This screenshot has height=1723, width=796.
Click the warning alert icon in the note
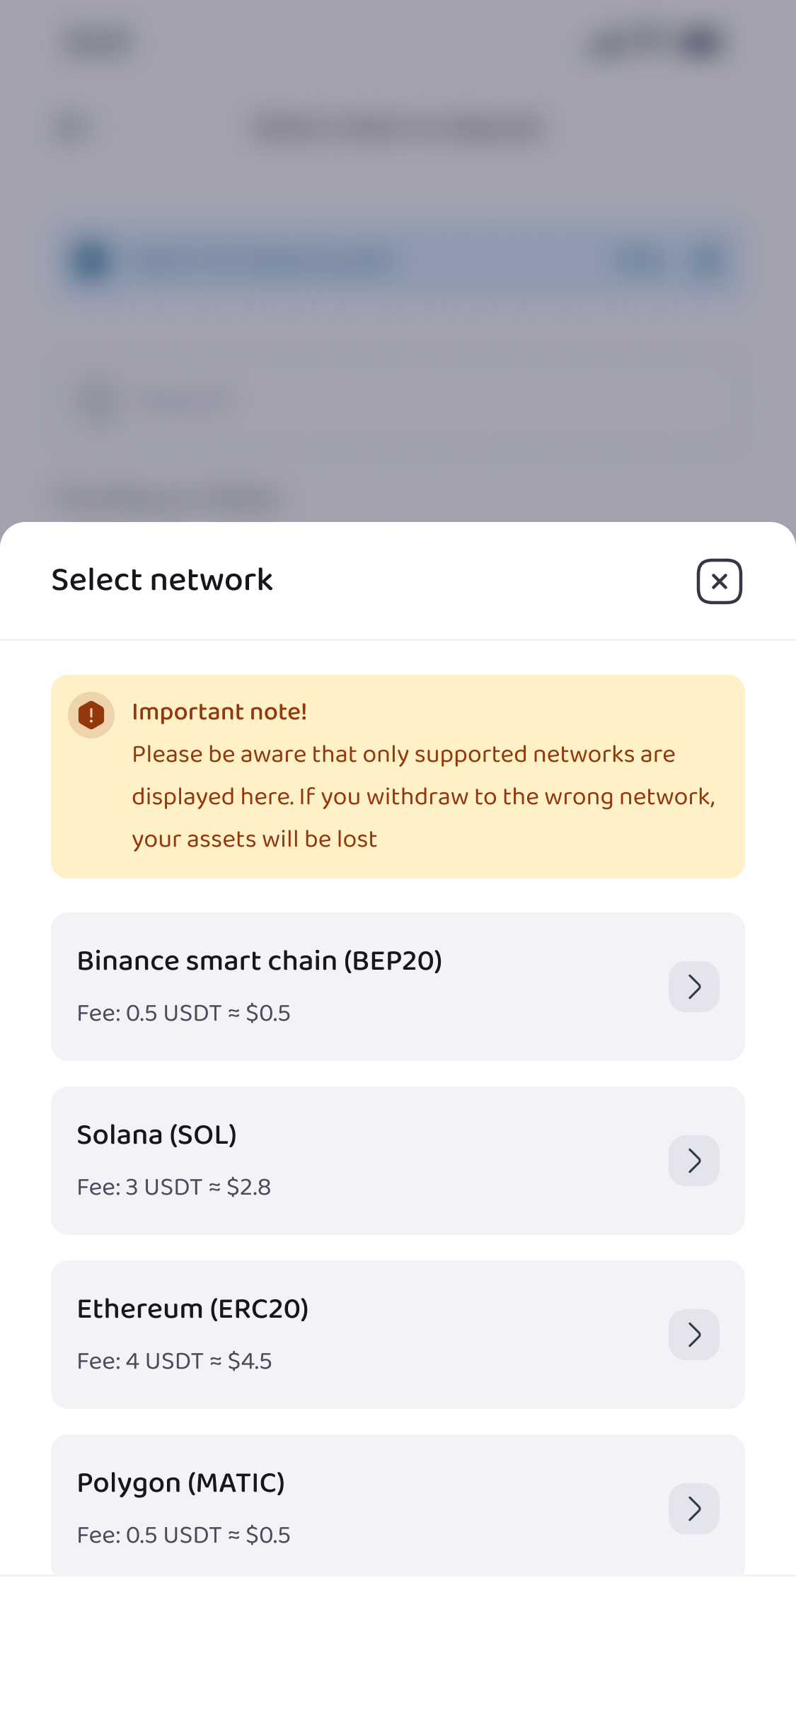coord(91,714)
